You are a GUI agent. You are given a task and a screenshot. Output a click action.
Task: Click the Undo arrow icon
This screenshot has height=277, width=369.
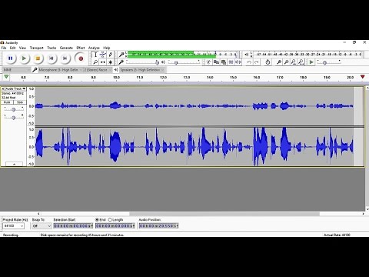tap(249, 62)
